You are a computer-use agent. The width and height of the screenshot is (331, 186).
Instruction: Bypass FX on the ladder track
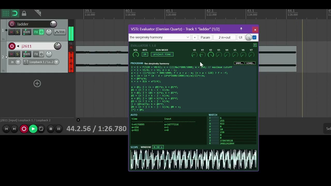[41, 32]
